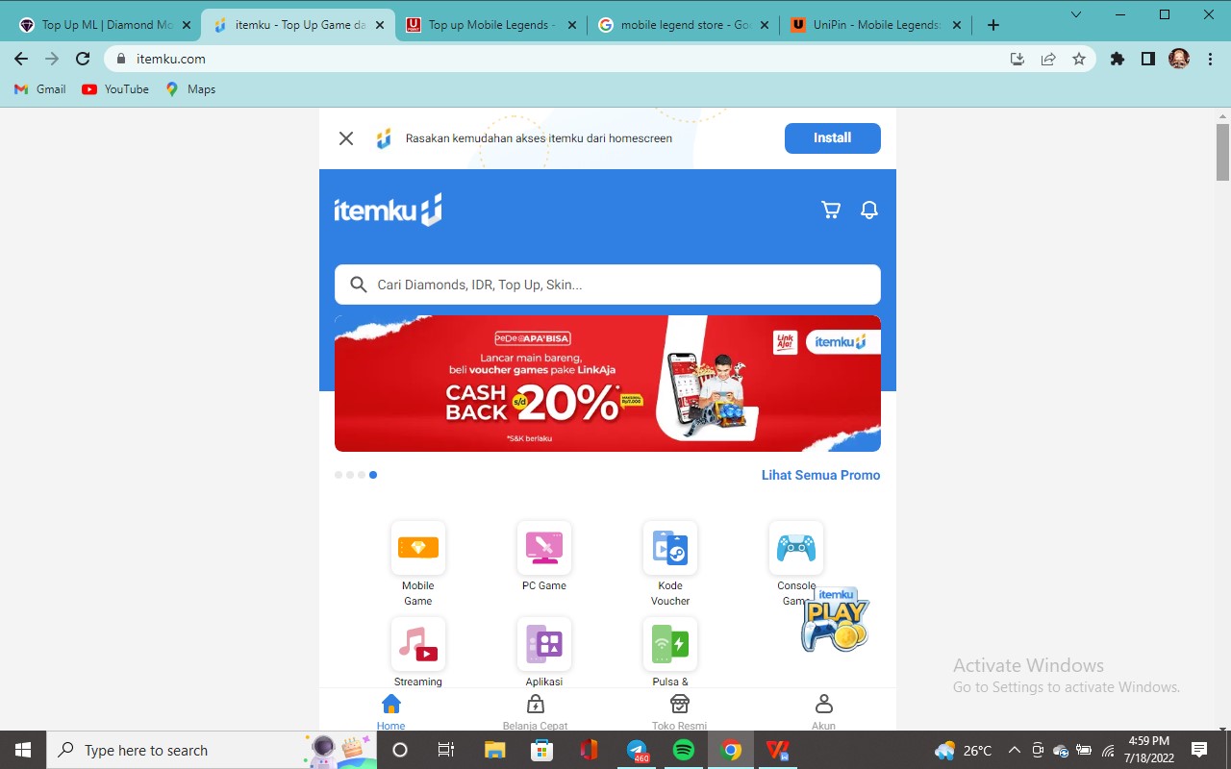Go to the Akun bottom tab
This screenshot has height=769, width=1231.
coord(823,711)
